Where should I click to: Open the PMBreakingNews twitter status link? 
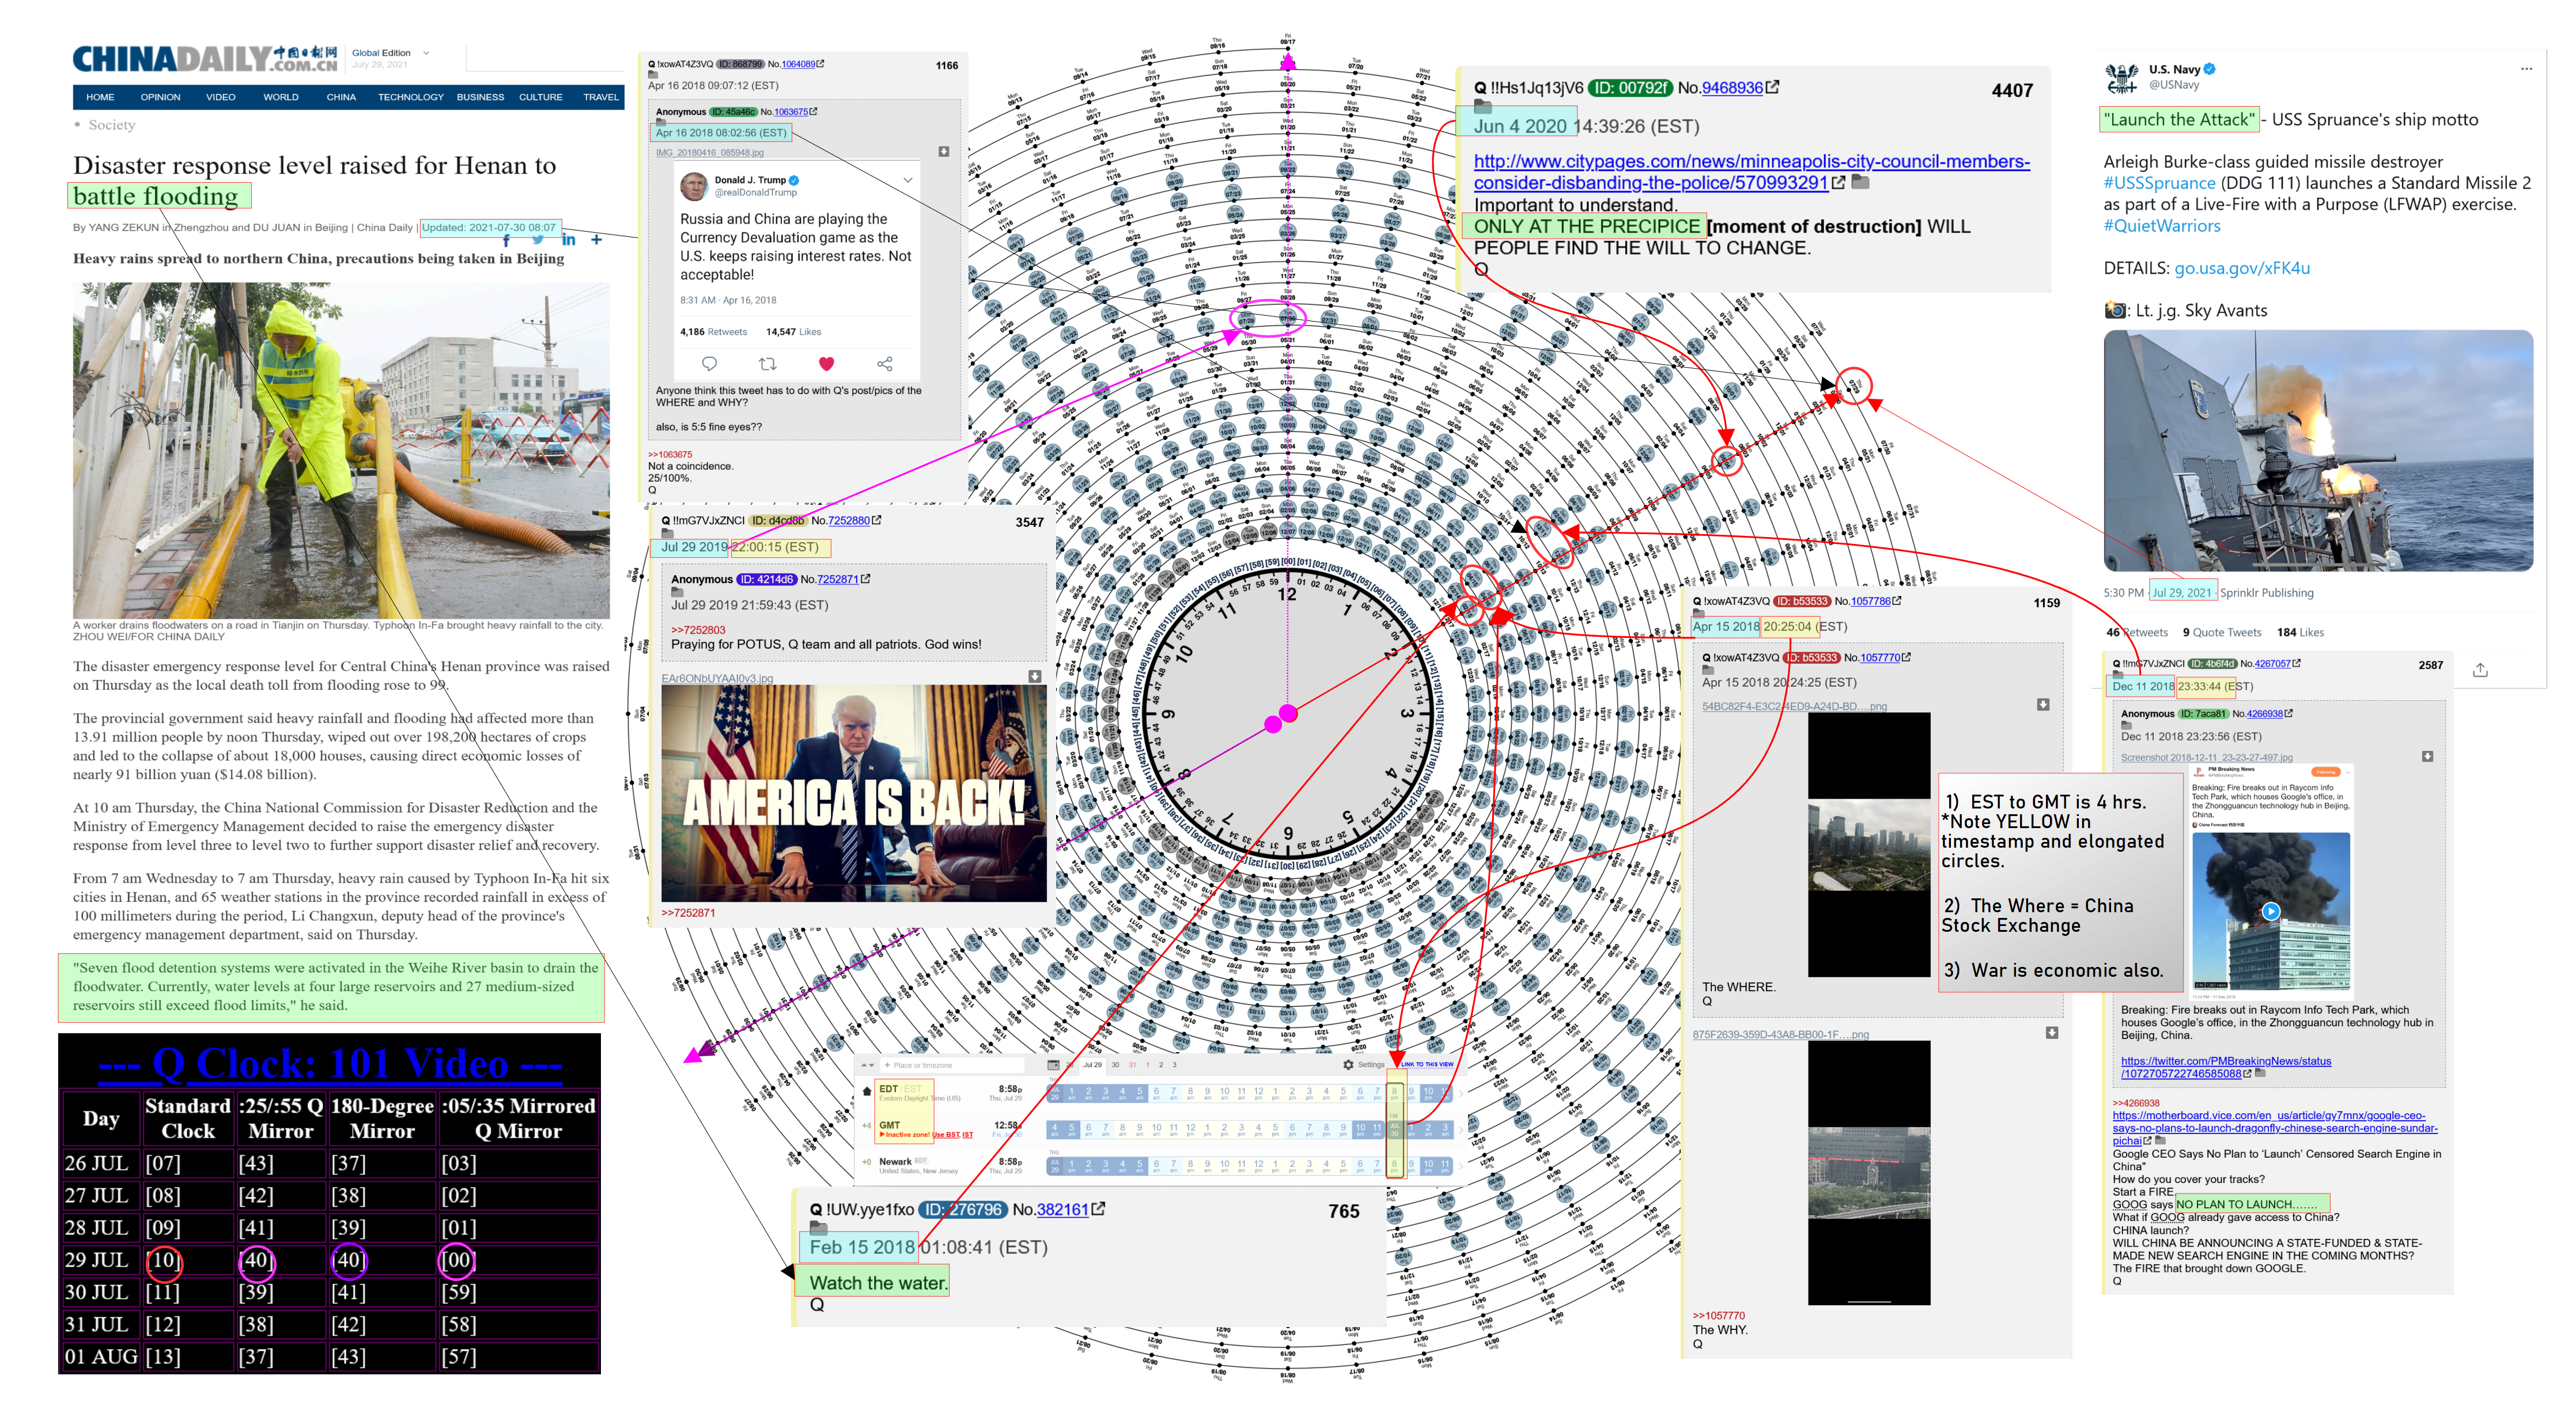coord(2226,1067)
